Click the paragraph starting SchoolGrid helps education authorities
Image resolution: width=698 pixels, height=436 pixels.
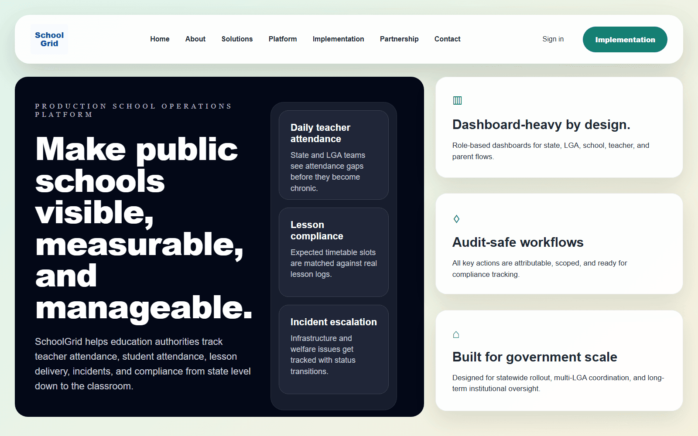[x=143, y=364]
